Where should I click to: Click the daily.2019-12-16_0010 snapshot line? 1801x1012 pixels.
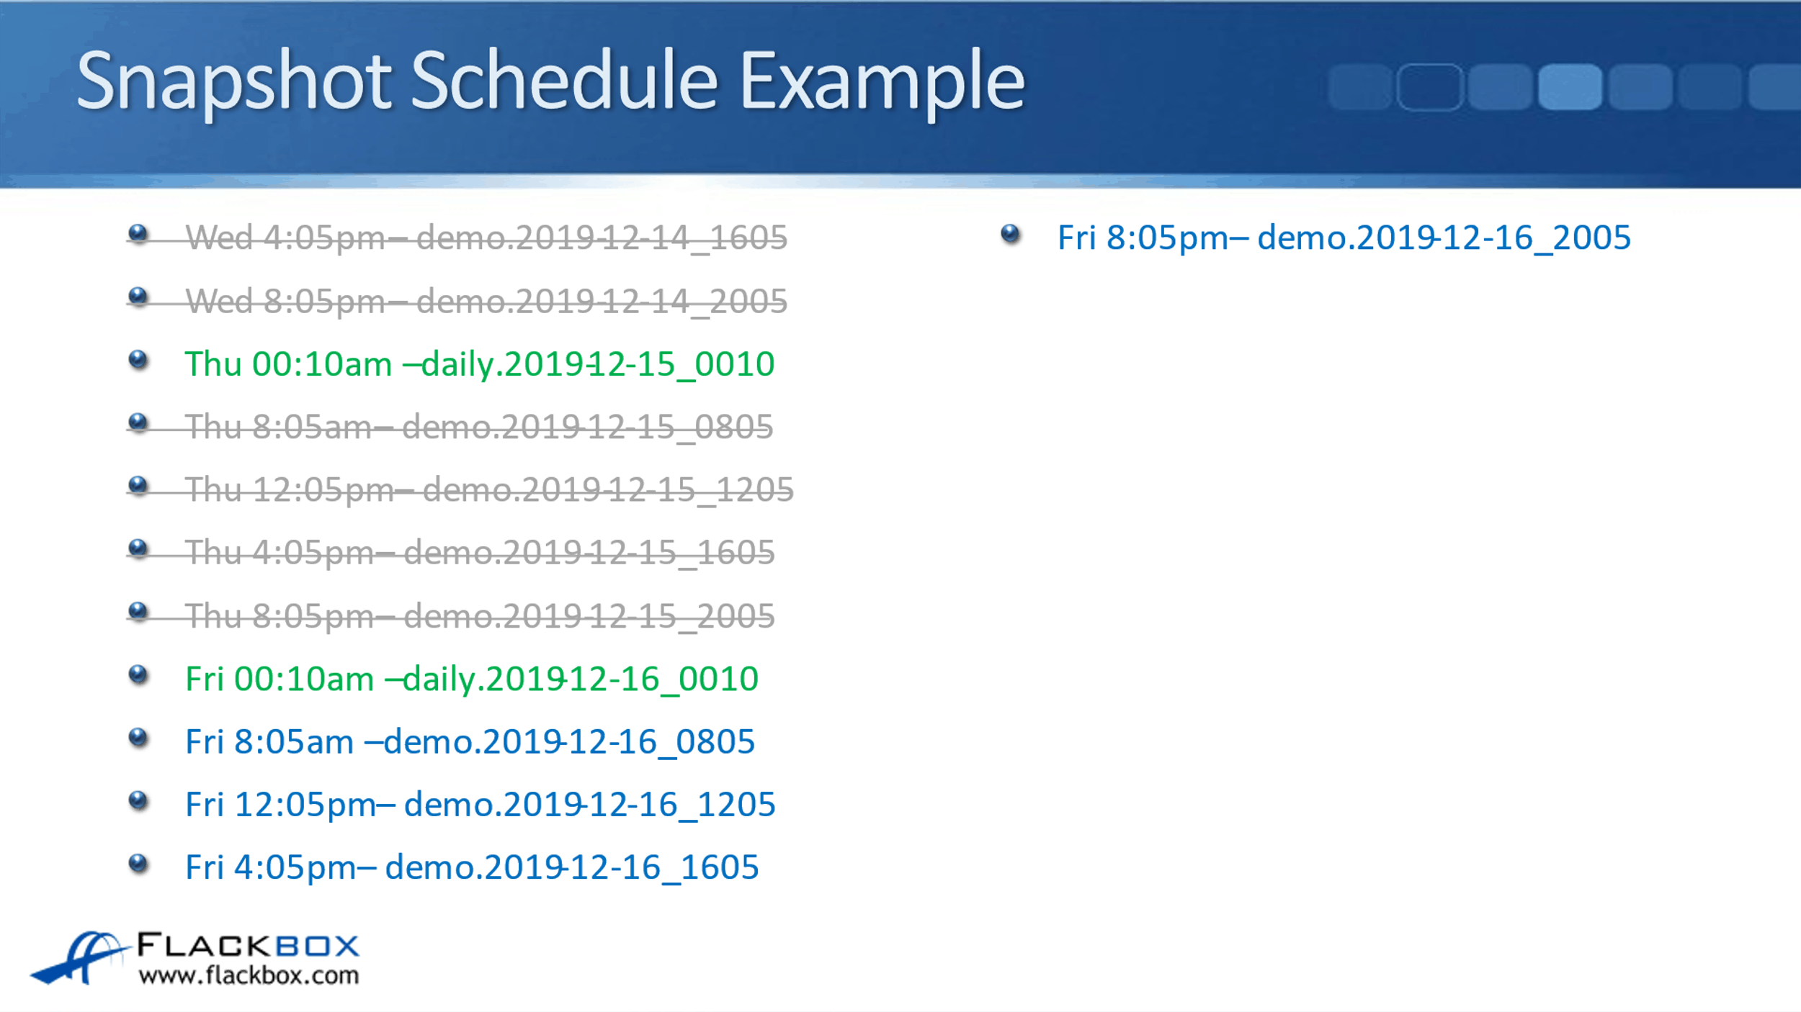click(471, 679)
